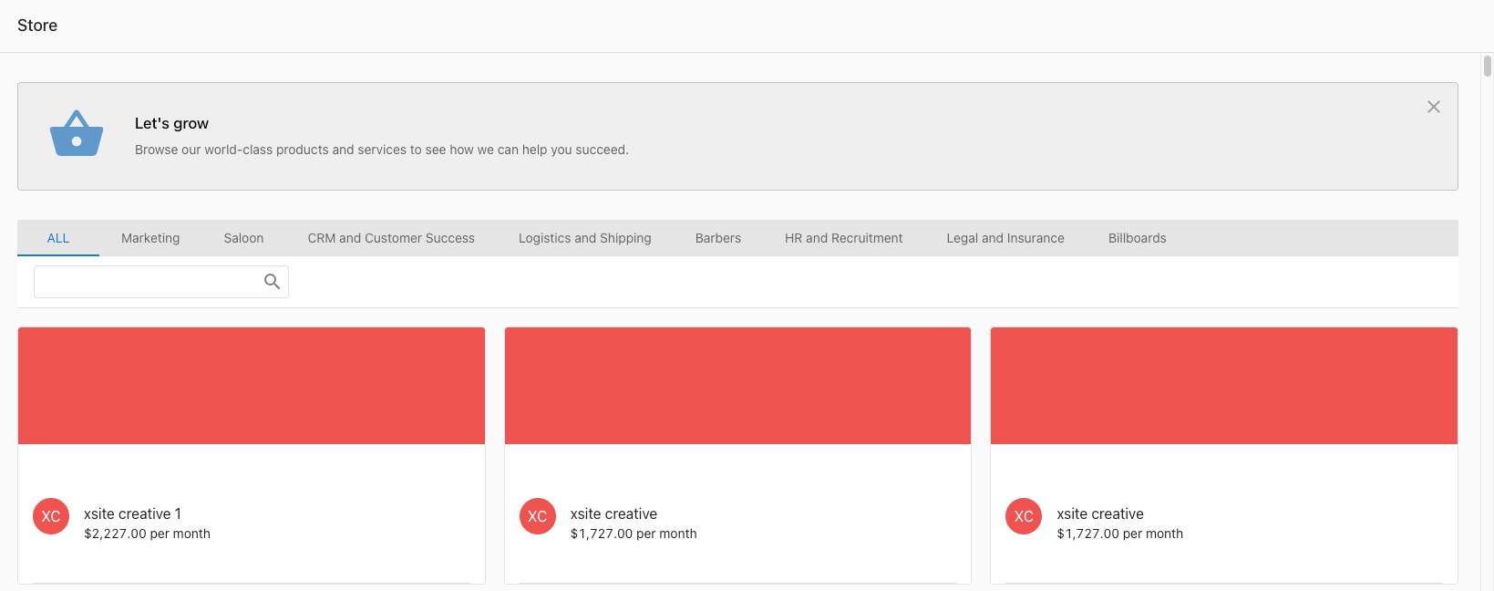Click the magnifying glass search icon
The width and height of the screenshot is (1494, 591).
tap(272, 282)
